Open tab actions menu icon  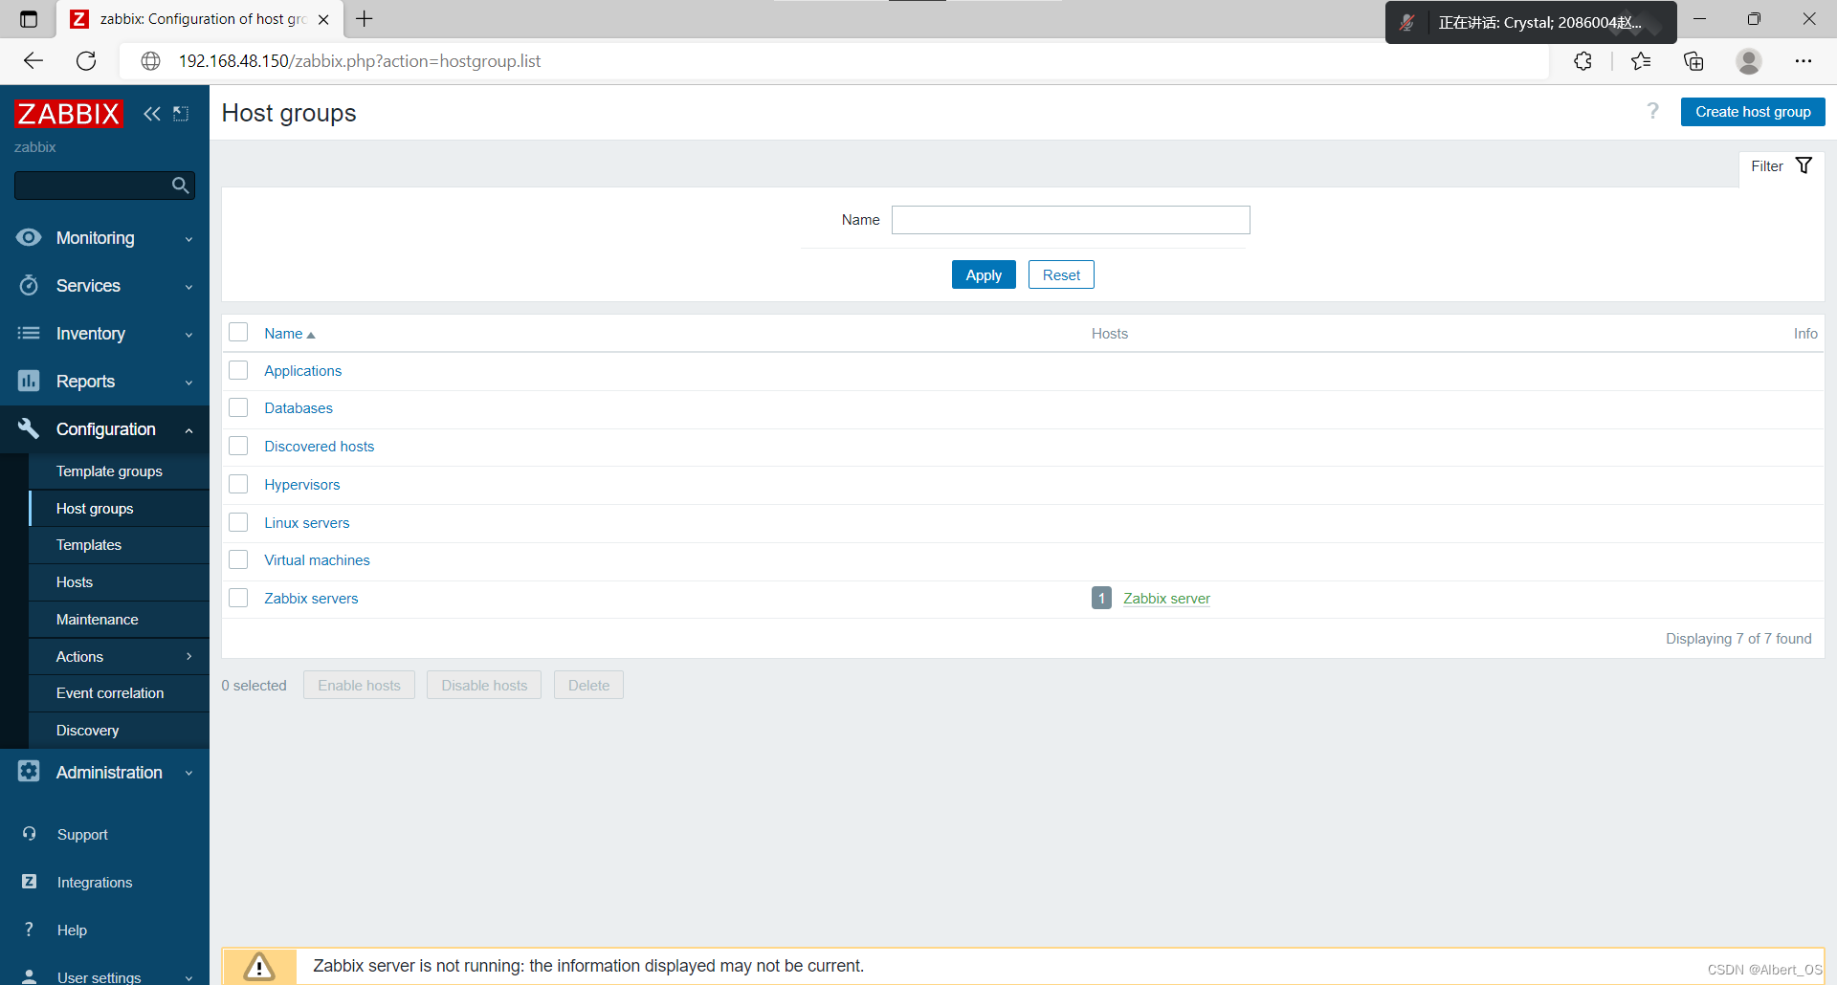click(29, 18)
